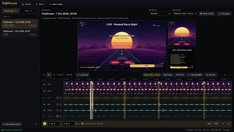234x132 pixels.
Task: Solo the A4 Discord track
Action: [61, 116]
